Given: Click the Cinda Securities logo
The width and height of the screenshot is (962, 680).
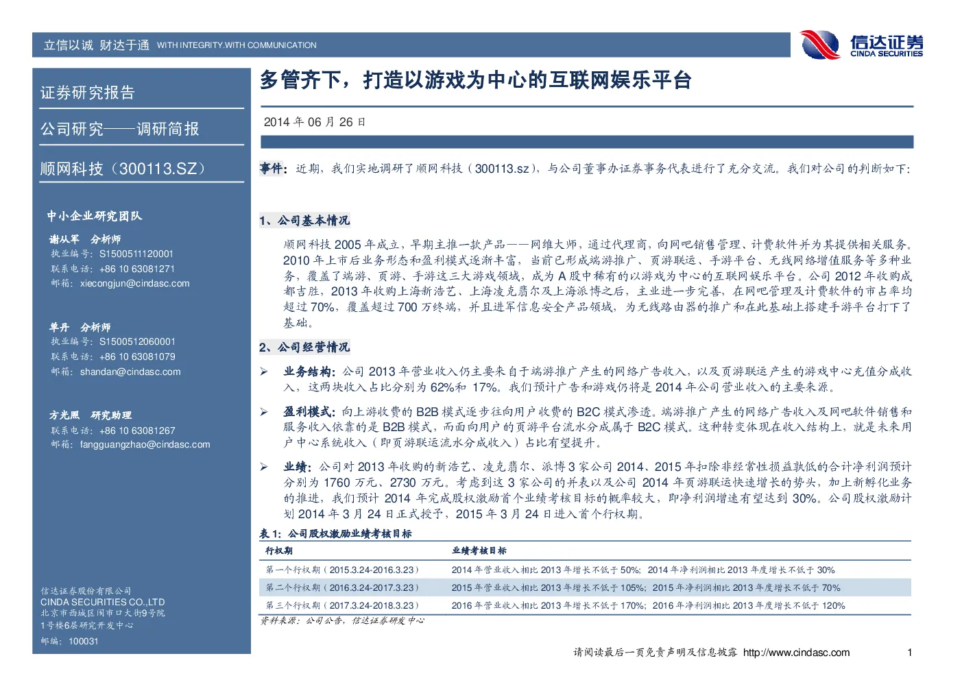Looking at the screenshot, I should [x=862, y=45].
